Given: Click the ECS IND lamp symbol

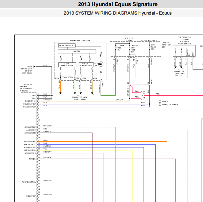Looking at the screenshot, I should [x=101, y=64].
